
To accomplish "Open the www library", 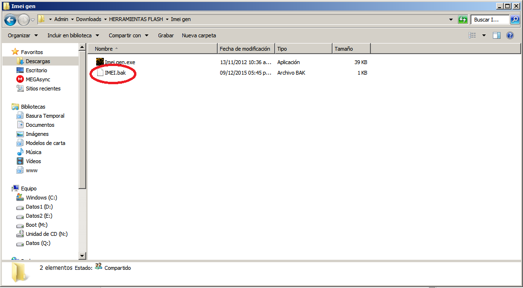I will [x=32, y=170].
